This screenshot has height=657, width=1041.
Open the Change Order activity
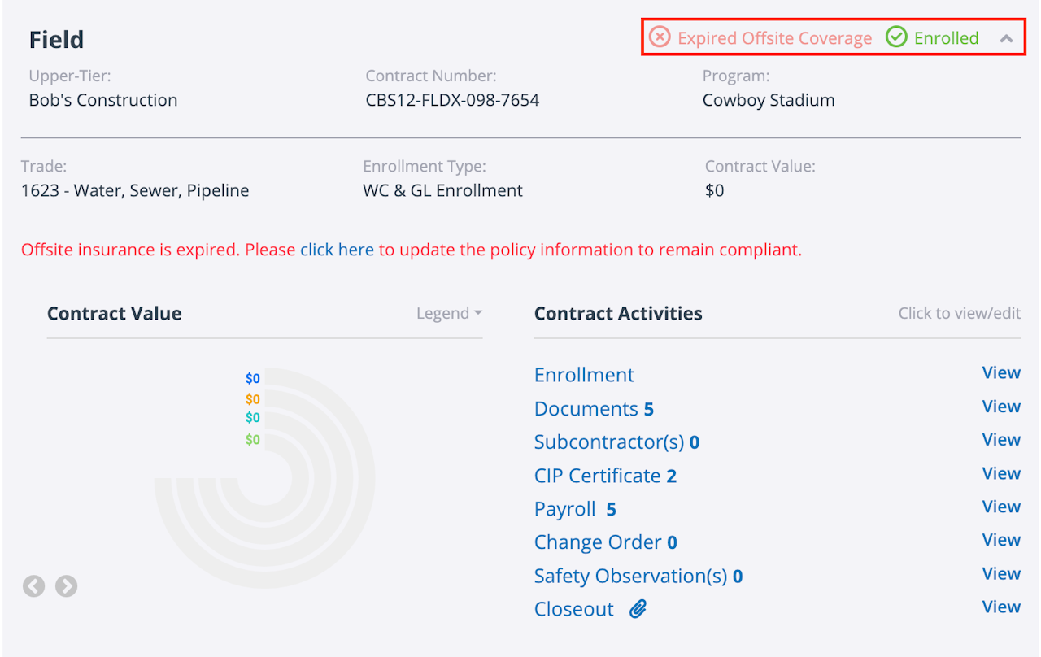pos(598,542)
